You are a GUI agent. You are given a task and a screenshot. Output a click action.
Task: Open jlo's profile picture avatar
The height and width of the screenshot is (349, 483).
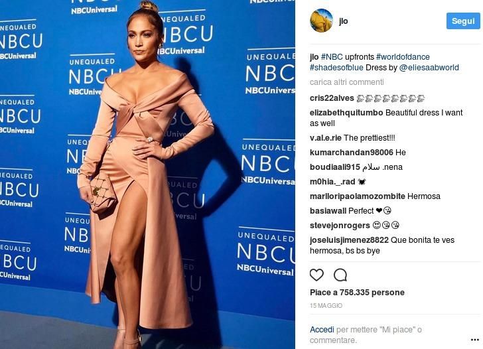321,21
